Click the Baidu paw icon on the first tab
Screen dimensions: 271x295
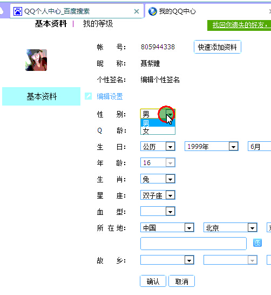point(18,11)
